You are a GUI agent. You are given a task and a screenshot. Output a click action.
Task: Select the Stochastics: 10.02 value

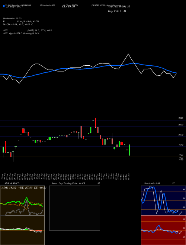click(x=12, y=19)
